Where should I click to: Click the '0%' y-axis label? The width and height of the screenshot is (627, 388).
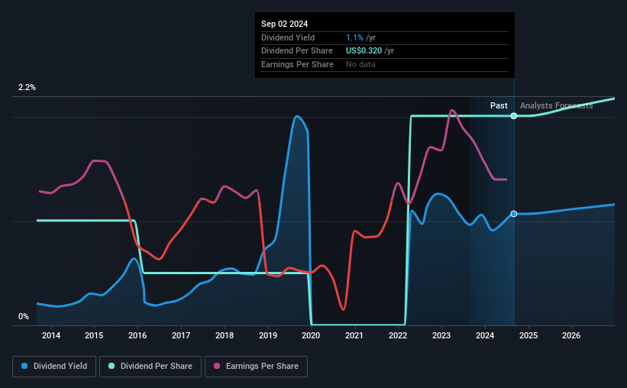click(24, 316)
